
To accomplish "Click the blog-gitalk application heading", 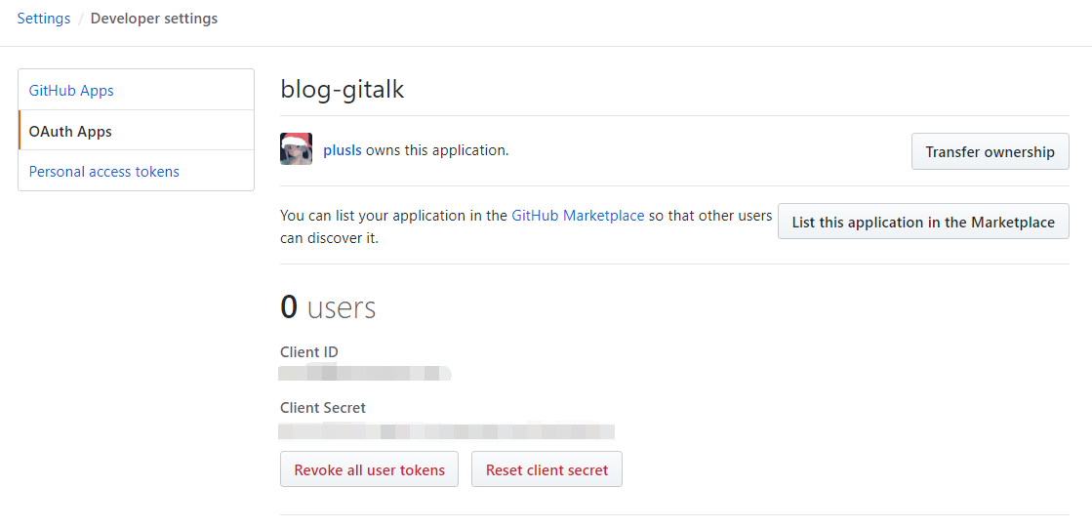I will coord(342,90).
